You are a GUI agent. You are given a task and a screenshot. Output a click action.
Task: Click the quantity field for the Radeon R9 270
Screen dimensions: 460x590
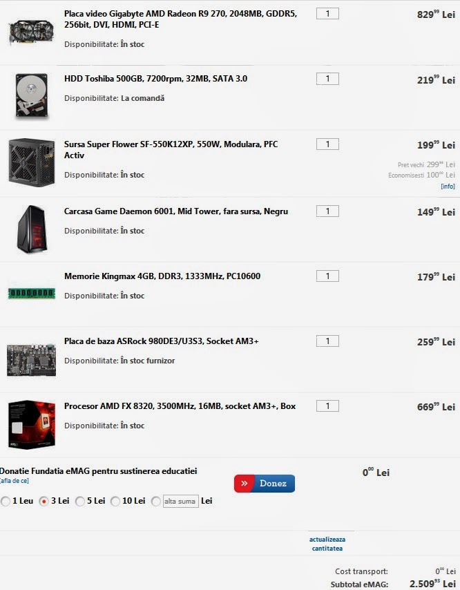tap(327, 14)
